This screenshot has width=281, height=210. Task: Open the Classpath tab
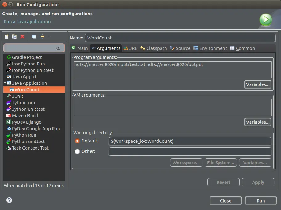pos(154,48)
